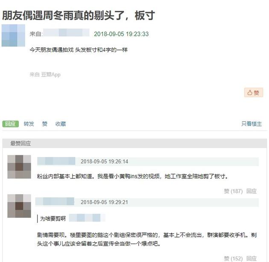Click 收藏 to bookmark the post
The height and width of the screenshot is (262, 269).
pos(61,124)
